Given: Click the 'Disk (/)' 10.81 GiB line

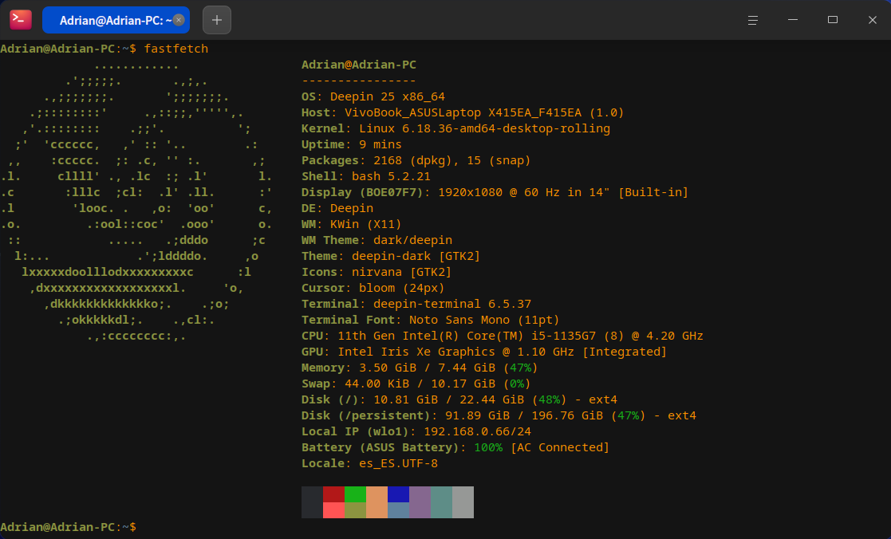Looking at the screenshot, I should (x=459, y=399).
